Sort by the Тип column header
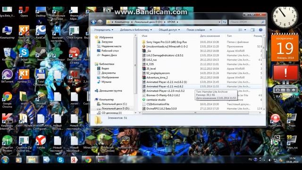 click(229, 36)
